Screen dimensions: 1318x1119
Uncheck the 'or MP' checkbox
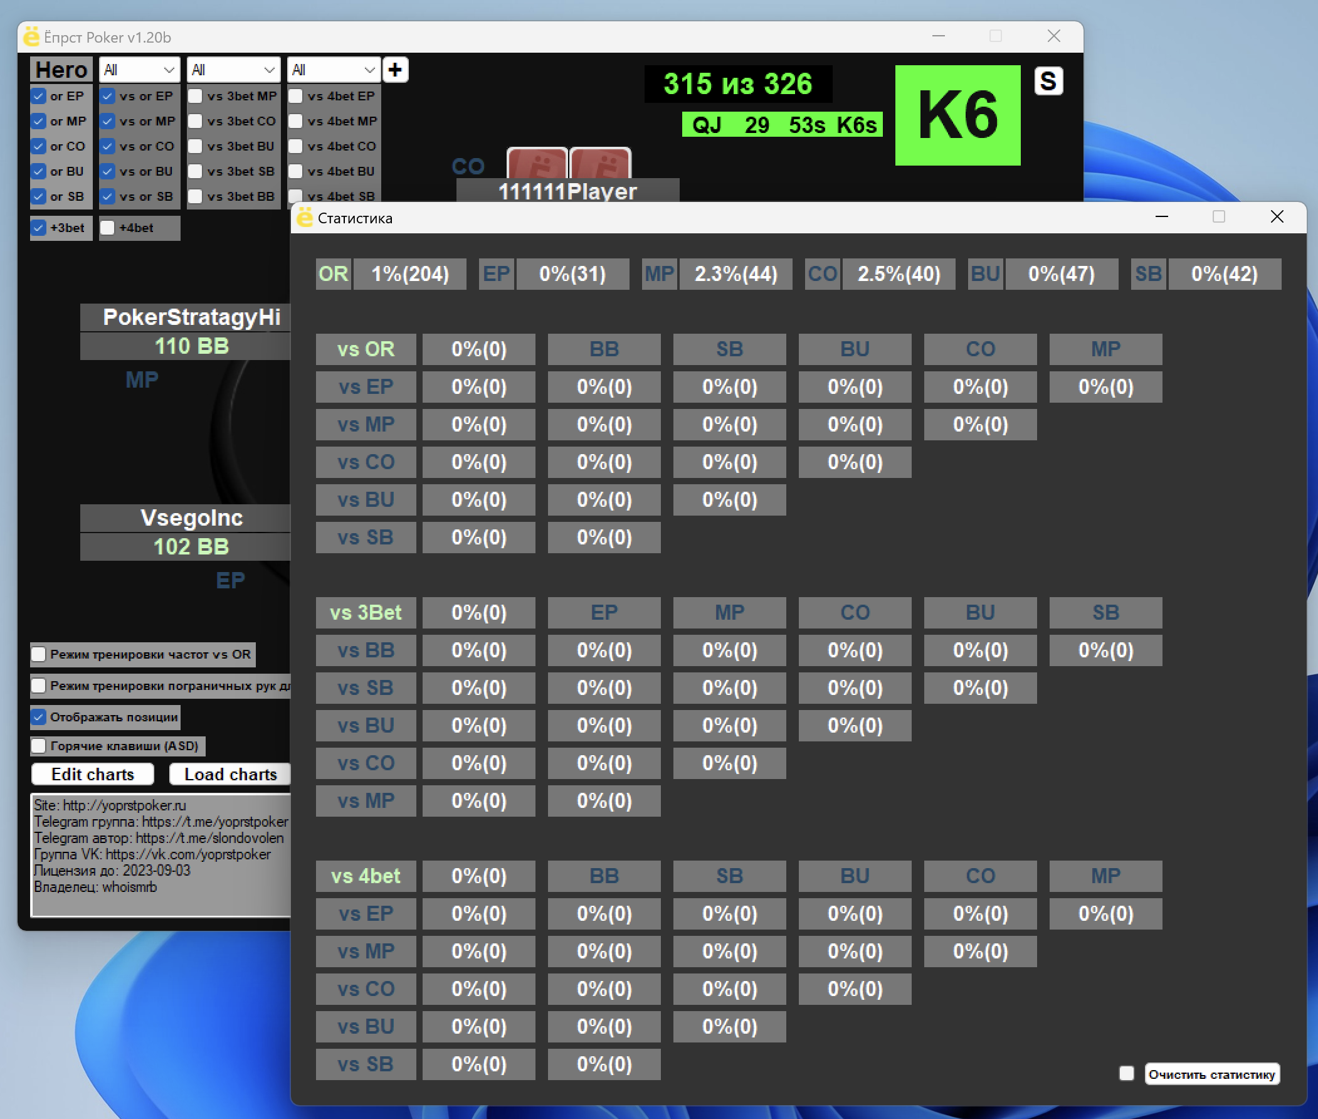pyautogui.click(x=39, y=121)
